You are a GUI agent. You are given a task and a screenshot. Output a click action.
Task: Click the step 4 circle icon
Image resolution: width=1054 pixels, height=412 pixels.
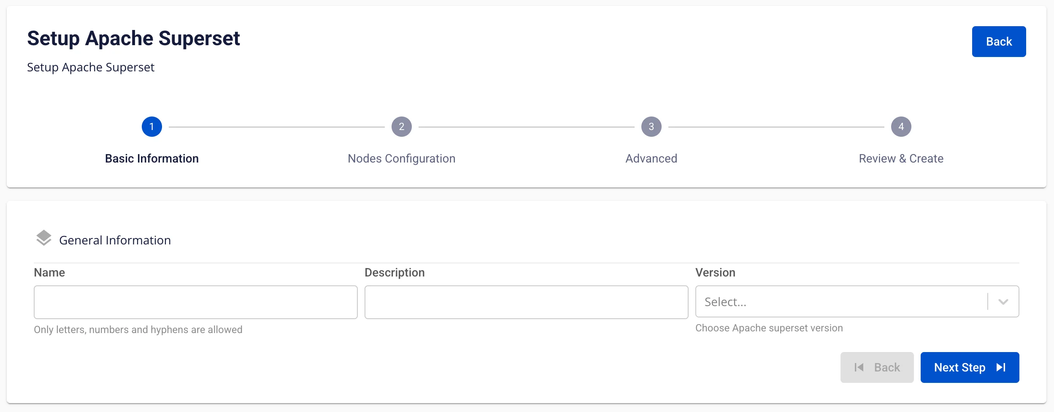click(901, 127)
